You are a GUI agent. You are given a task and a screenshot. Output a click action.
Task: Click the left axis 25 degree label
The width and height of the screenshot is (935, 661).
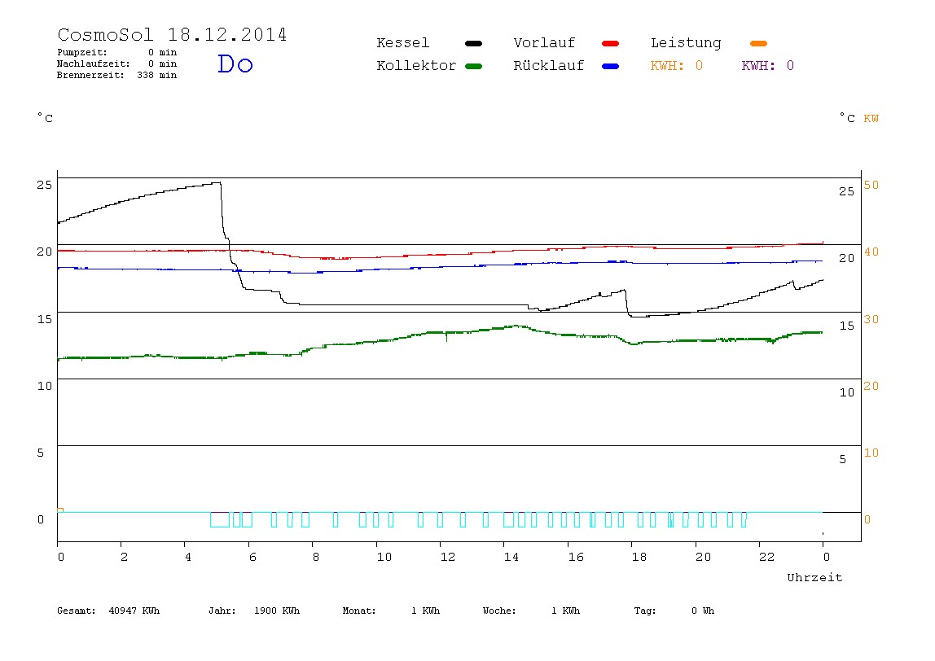coord(44,185)
